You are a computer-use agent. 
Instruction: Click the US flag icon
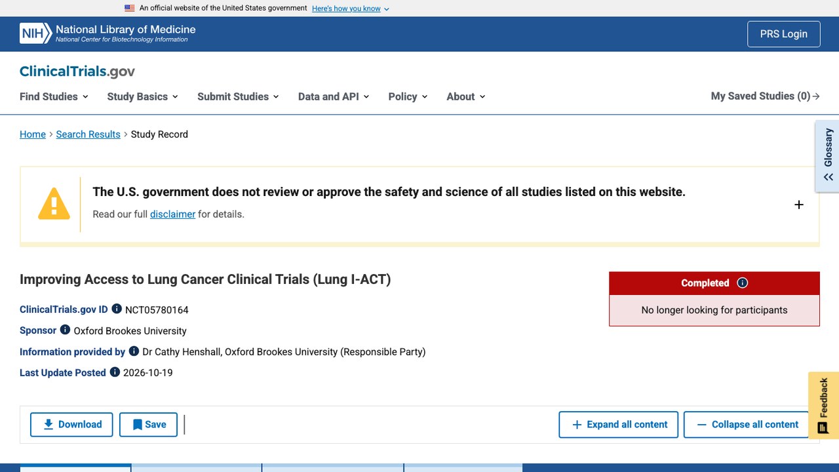130,9
